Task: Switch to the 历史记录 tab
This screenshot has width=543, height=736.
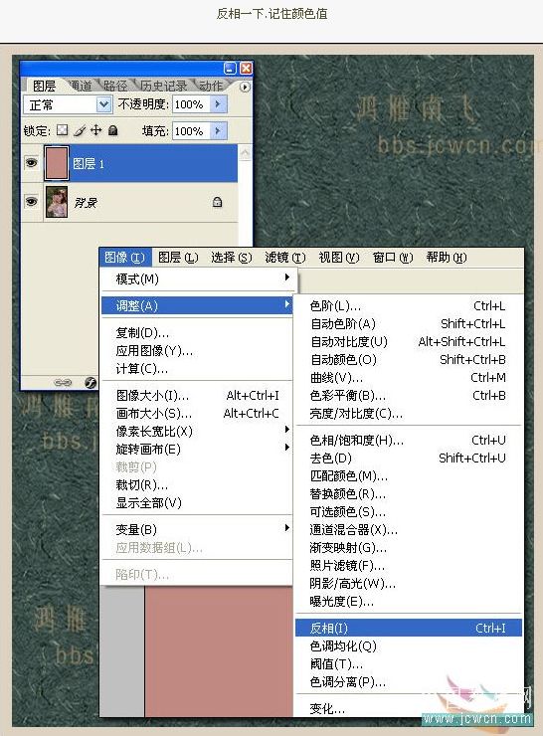Action: pos(164,86)
